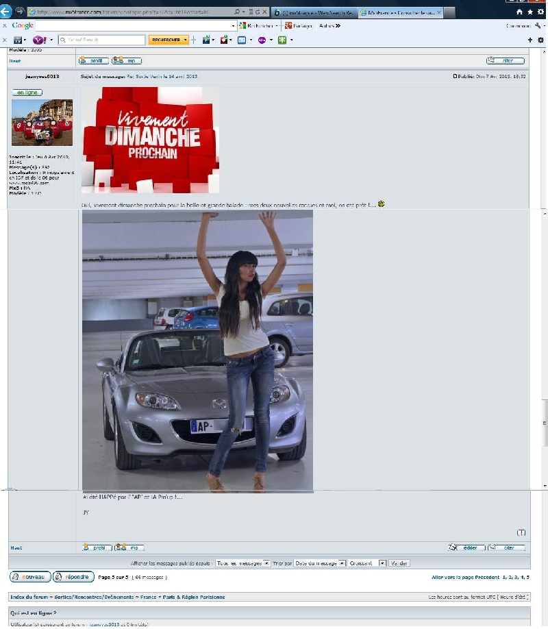Expand the Yahoo! logo dropdown arrow
This screenshot has height=629, width=548.
(51, 40)
